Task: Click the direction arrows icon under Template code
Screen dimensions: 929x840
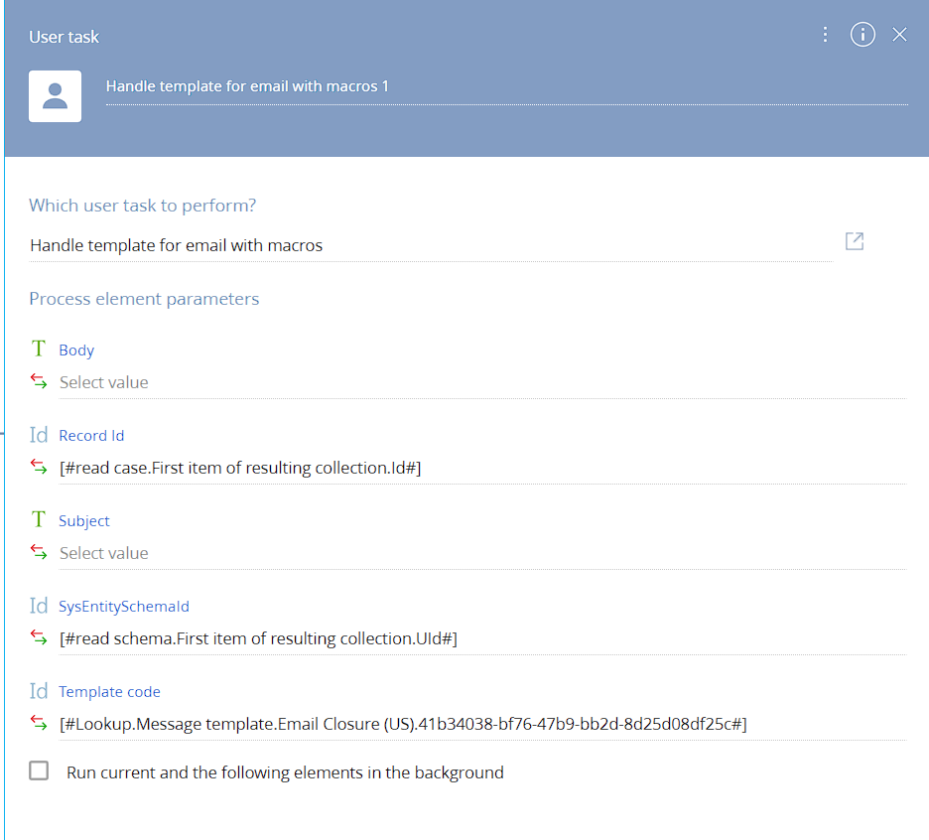Action: coord(39,723)
